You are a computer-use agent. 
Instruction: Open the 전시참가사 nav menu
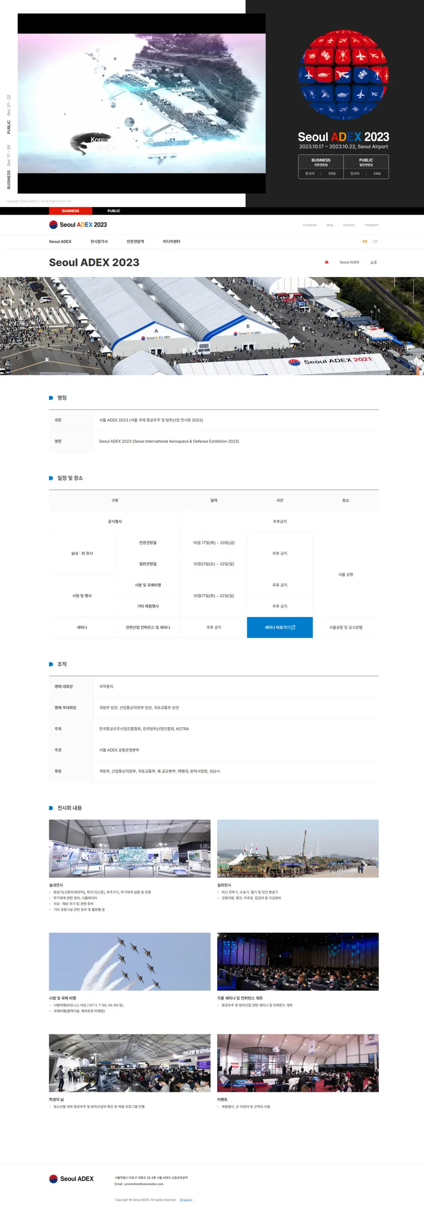tap(99, 241)
